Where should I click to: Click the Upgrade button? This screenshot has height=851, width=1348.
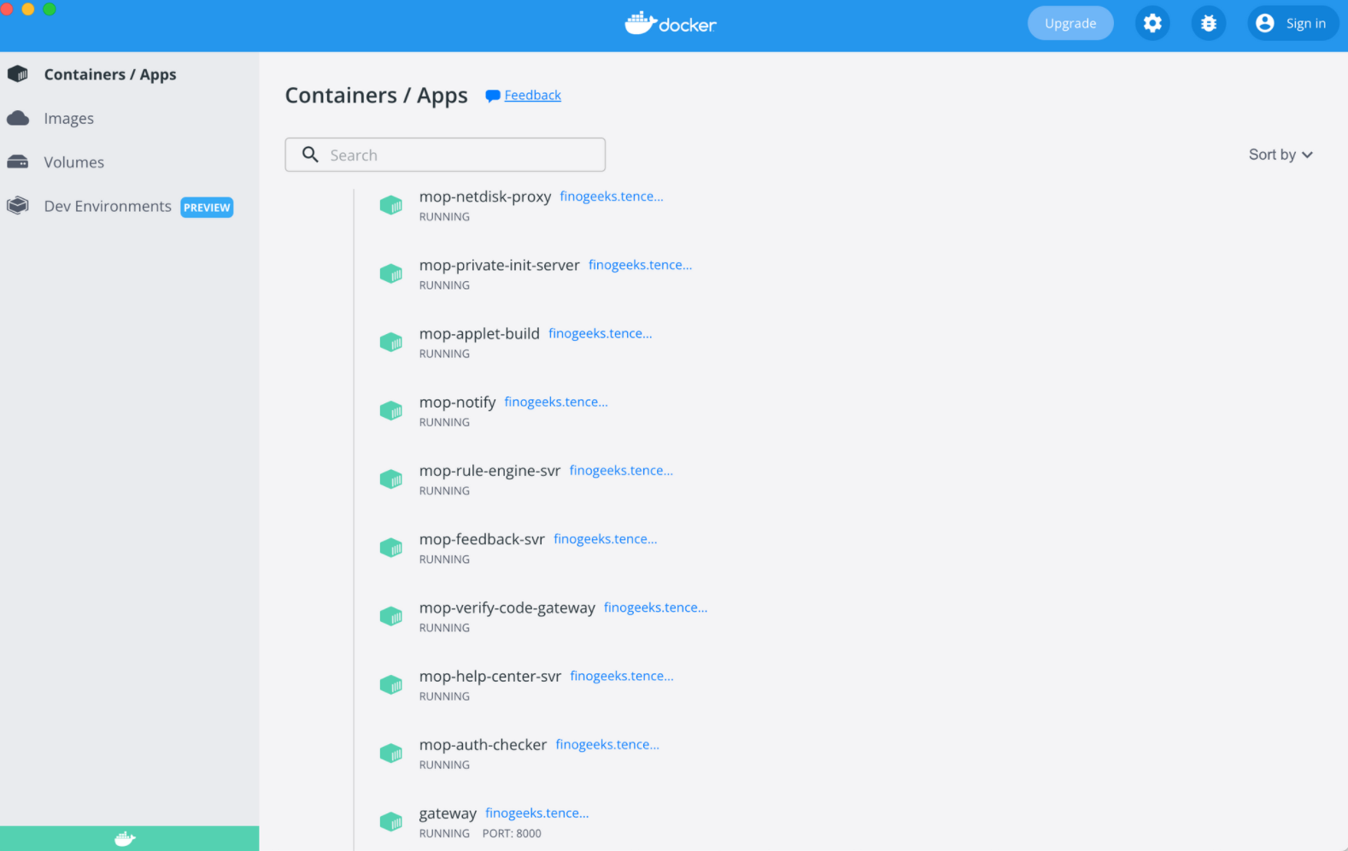1070,23
